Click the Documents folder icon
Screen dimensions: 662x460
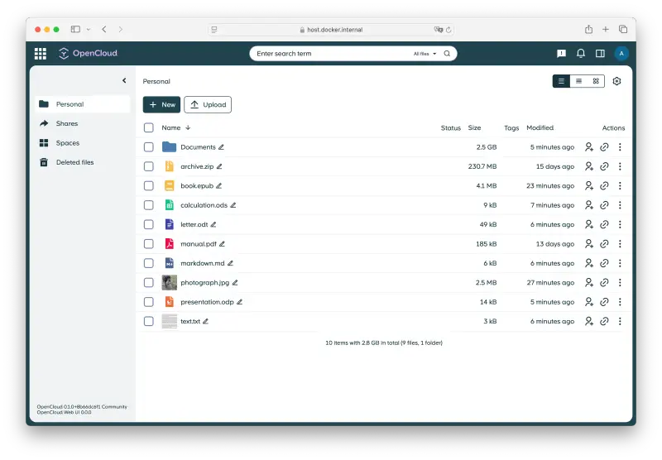pos(169,147)
